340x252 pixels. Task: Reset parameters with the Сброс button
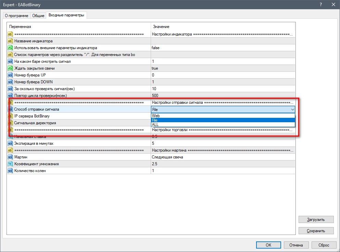pos(324,245)
